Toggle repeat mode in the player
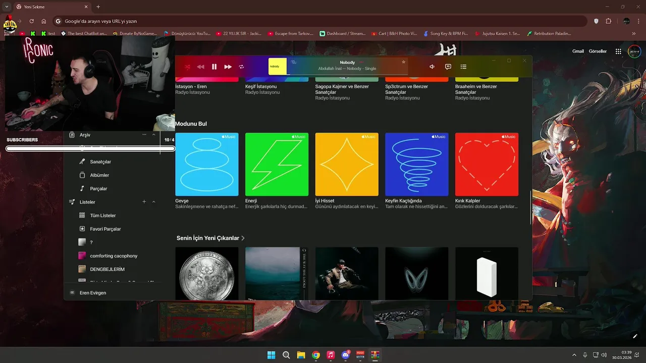The width and height of the screenshot is (646, 363). pos(241,67)
